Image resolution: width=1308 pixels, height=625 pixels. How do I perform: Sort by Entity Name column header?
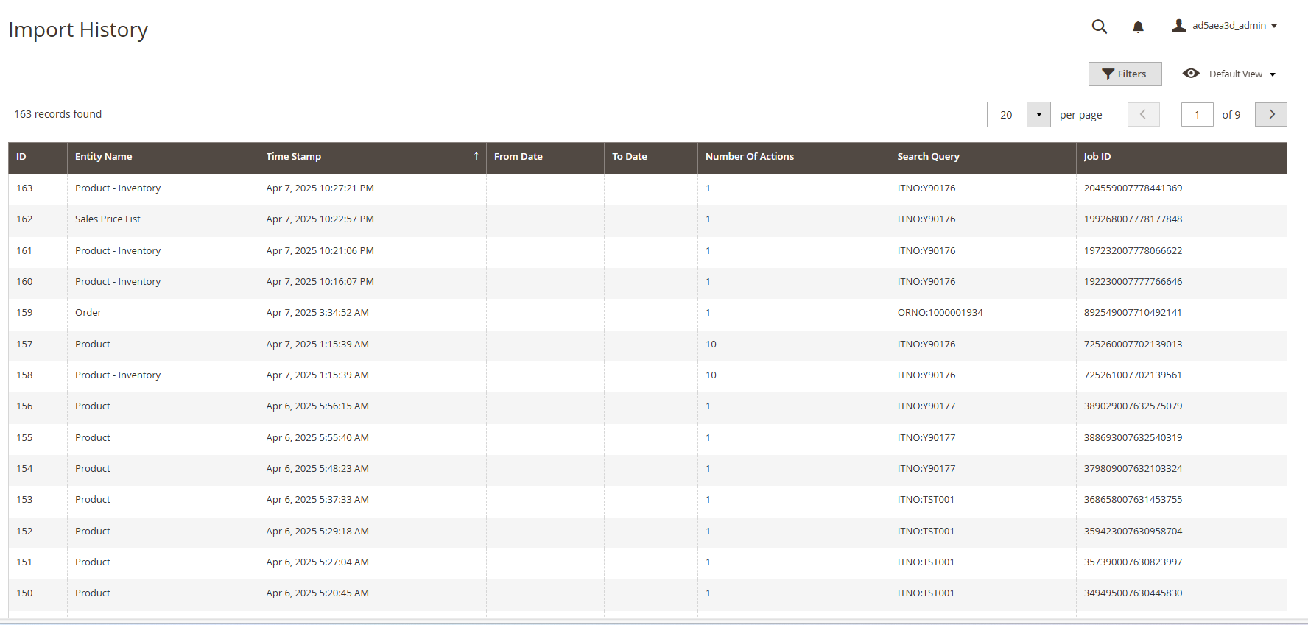[x=104, y=157]
